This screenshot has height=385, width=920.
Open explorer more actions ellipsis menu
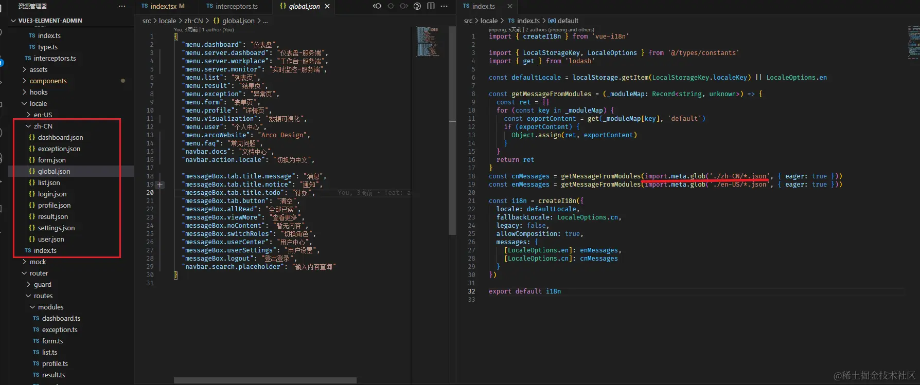[122, 6]
